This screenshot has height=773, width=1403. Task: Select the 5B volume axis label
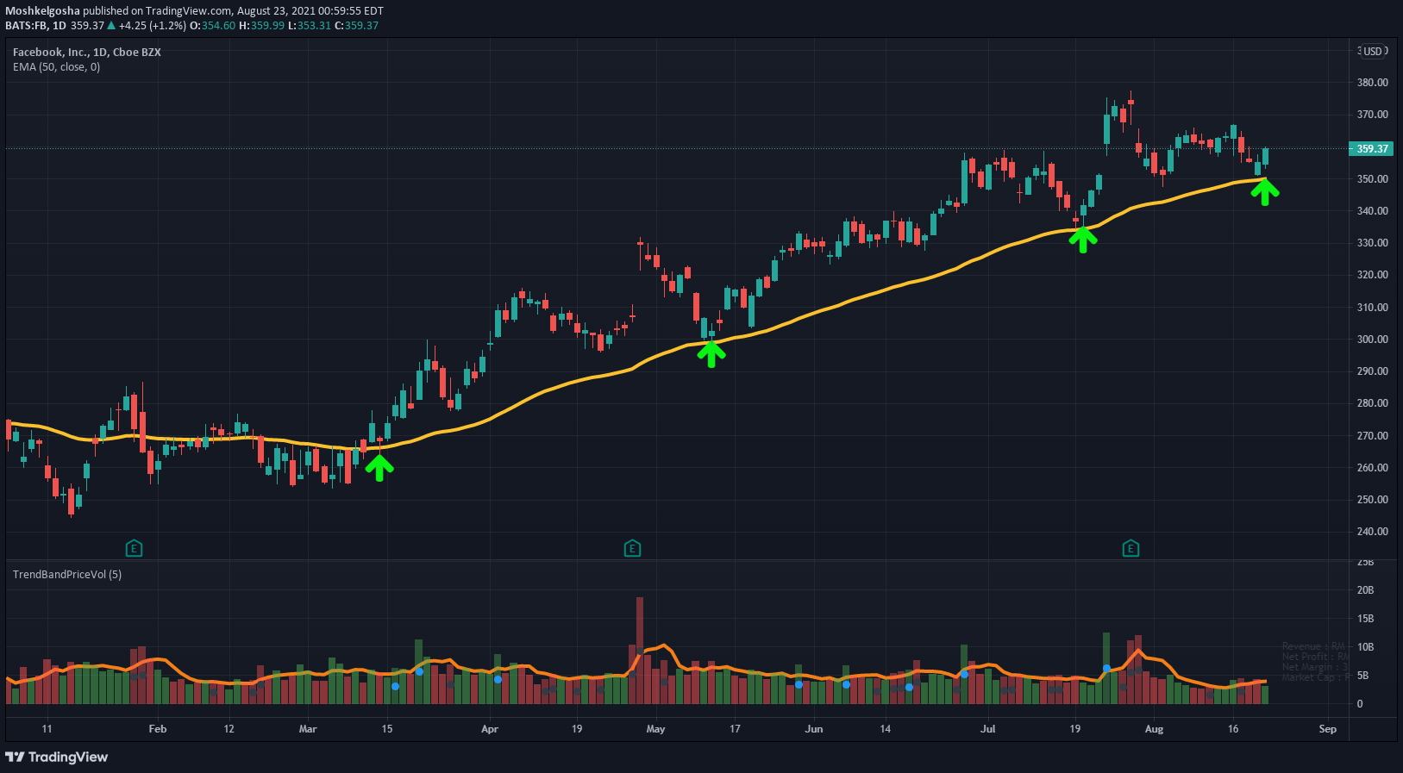(x=1362, y=676)
